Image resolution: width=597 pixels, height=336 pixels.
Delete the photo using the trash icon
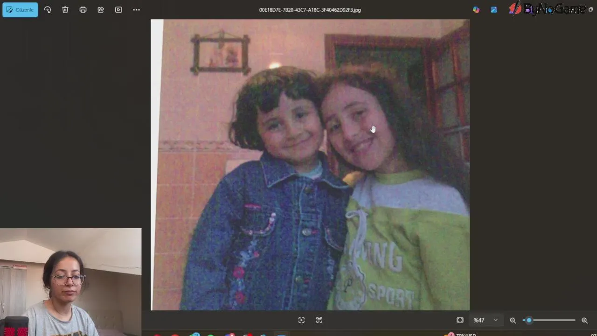tap(65, 10)
